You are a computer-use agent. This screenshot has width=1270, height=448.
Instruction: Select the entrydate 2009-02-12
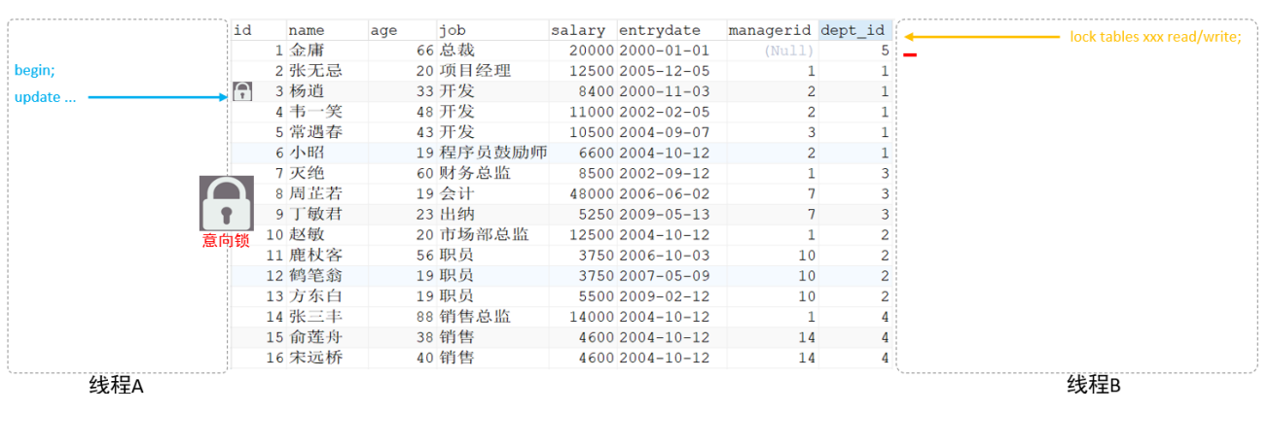pyautogui.click(x=665, y=295)
